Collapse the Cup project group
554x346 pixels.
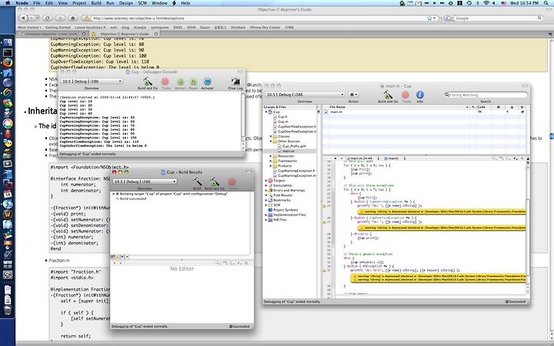[266, 112]
